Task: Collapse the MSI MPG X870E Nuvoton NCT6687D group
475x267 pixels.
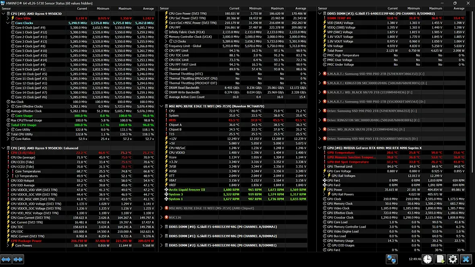Action: pos(161,106)
